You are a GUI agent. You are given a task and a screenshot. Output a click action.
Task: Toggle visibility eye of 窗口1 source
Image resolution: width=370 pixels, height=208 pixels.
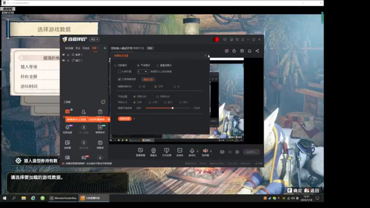[63, 61]
